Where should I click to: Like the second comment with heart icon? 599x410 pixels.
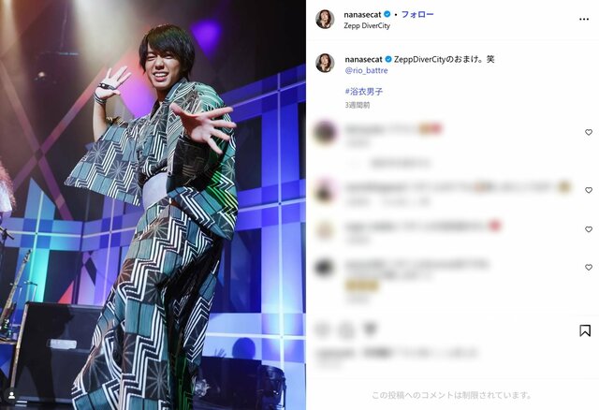click(x=589, y=190)
